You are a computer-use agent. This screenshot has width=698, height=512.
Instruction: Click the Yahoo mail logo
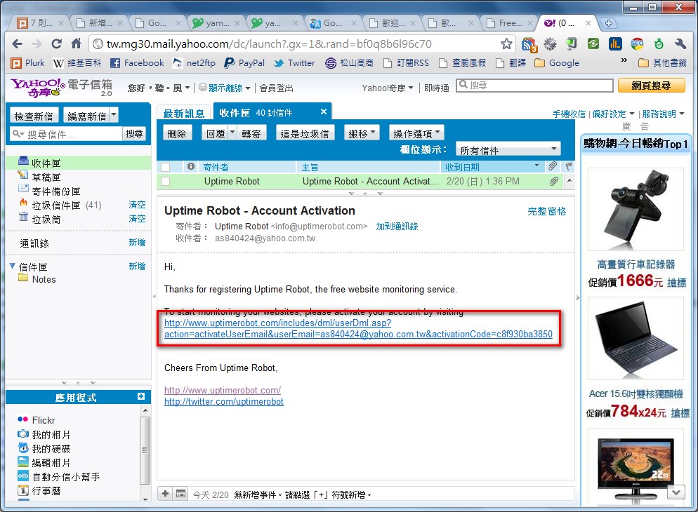[61, 87]
